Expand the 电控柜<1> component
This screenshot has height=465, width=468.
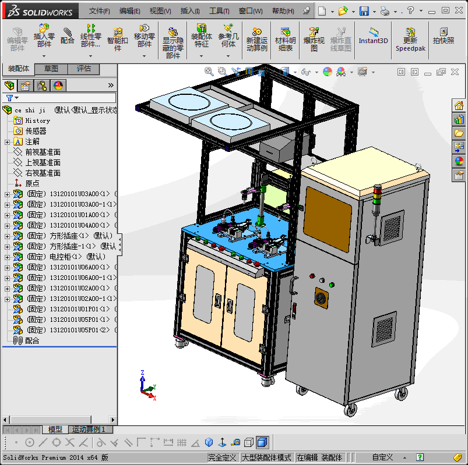pos(7,257)
